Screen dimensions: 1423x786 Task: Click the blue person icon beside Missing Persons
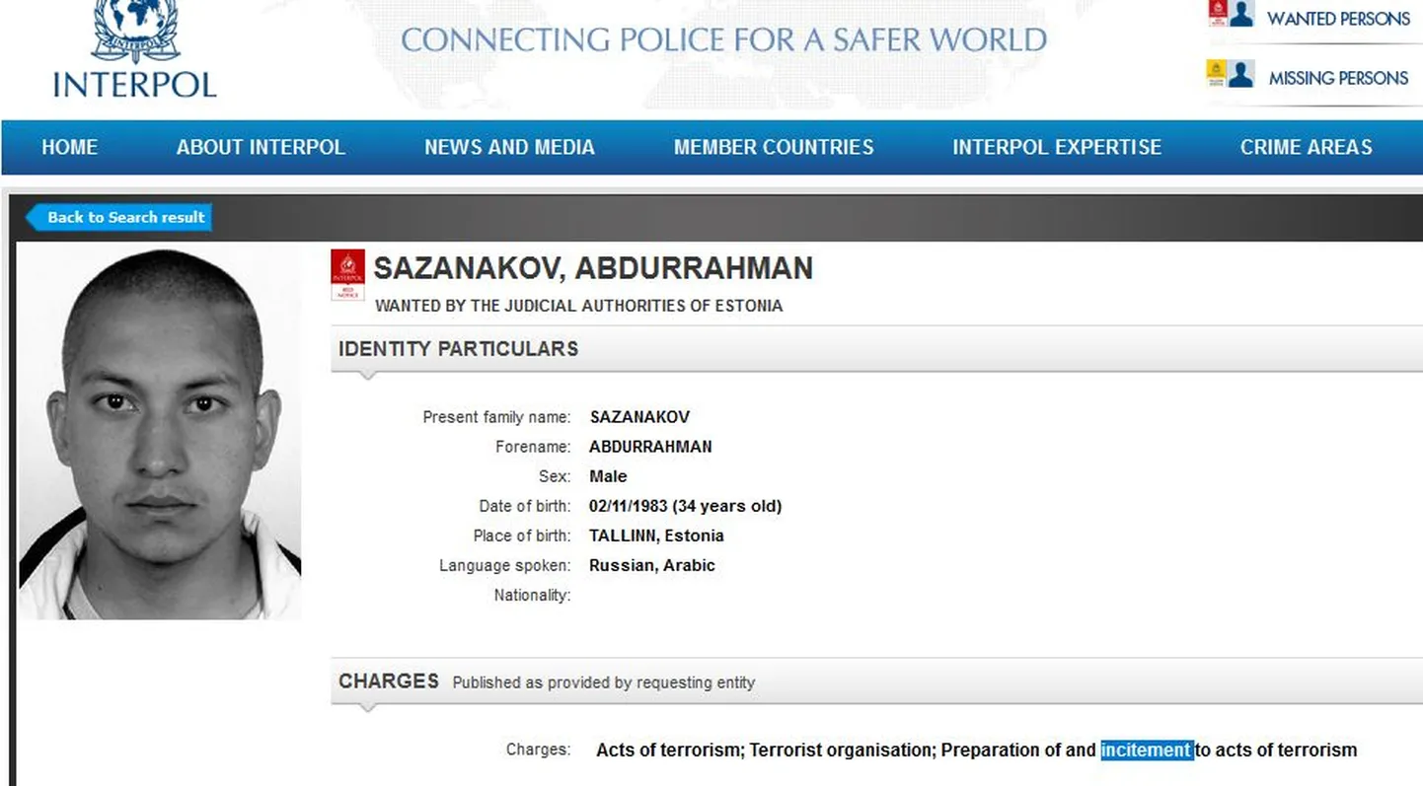coord(1241,74)
